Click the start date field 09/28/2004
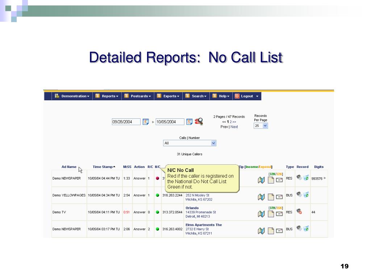 click(126, 122)
